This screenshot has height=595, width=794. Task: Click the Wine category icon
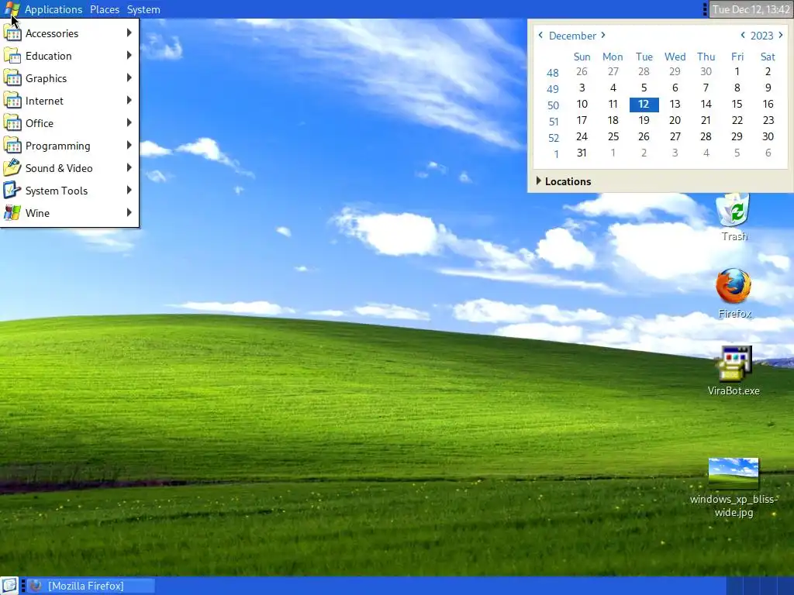coord(12,213)
